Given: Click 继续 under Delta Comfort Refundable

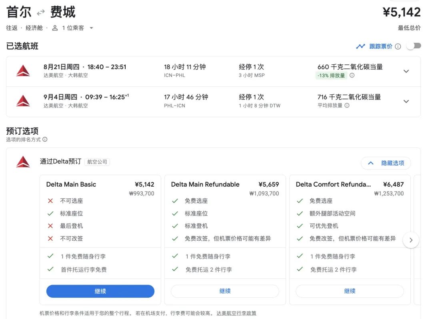Looking at the screenshot, I should (350, 291).
